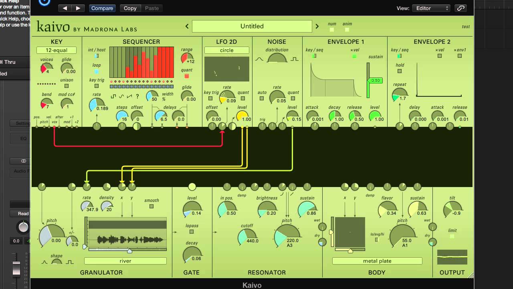Click the link chain icon beside View
513x289 pixels.
(x=461, y=8)
